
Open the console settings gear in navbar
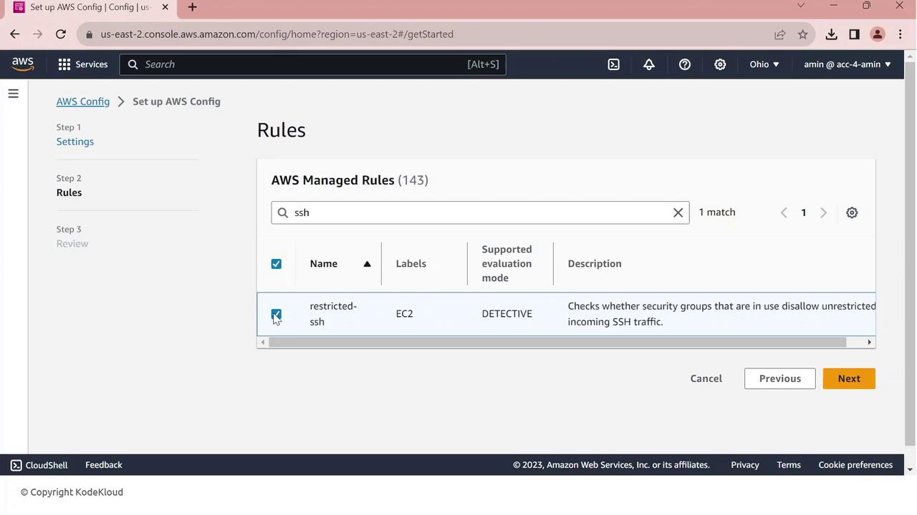(720, 64)
